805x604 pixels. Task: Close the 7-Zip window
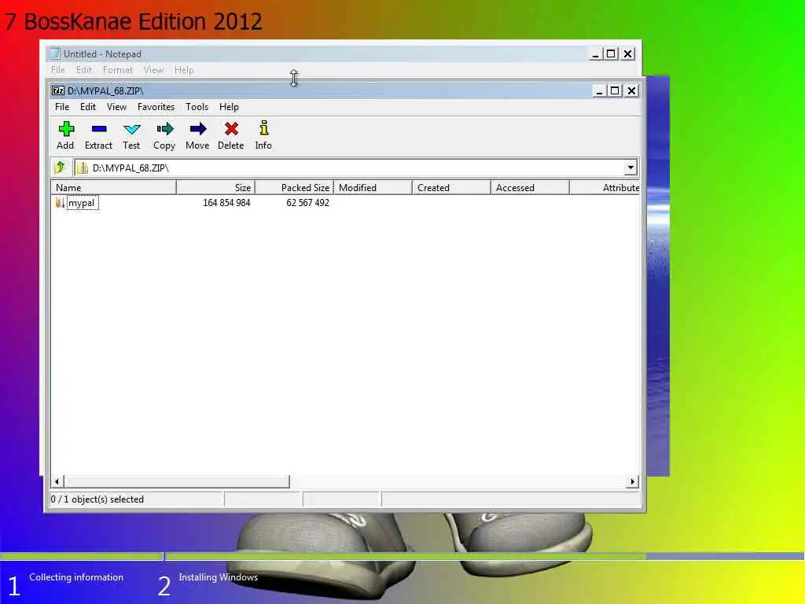click(631, 91)
